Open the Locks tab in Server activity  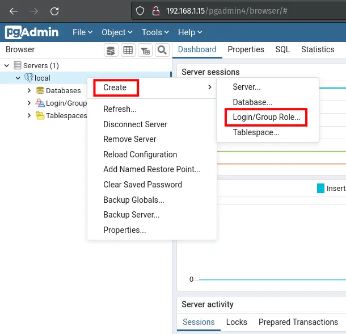pyautogui.click(x=237, y=322)
